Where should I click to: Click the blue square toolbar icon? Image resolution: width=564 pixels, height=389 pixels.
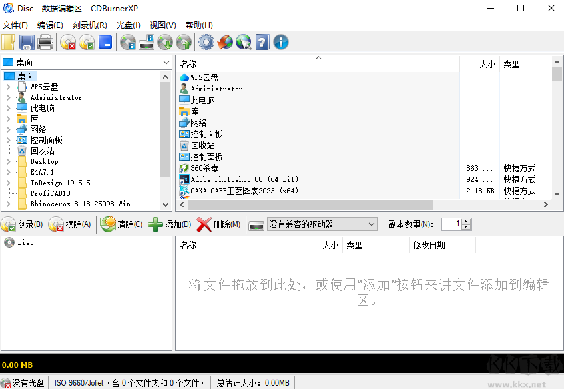(x=105, y=42)
